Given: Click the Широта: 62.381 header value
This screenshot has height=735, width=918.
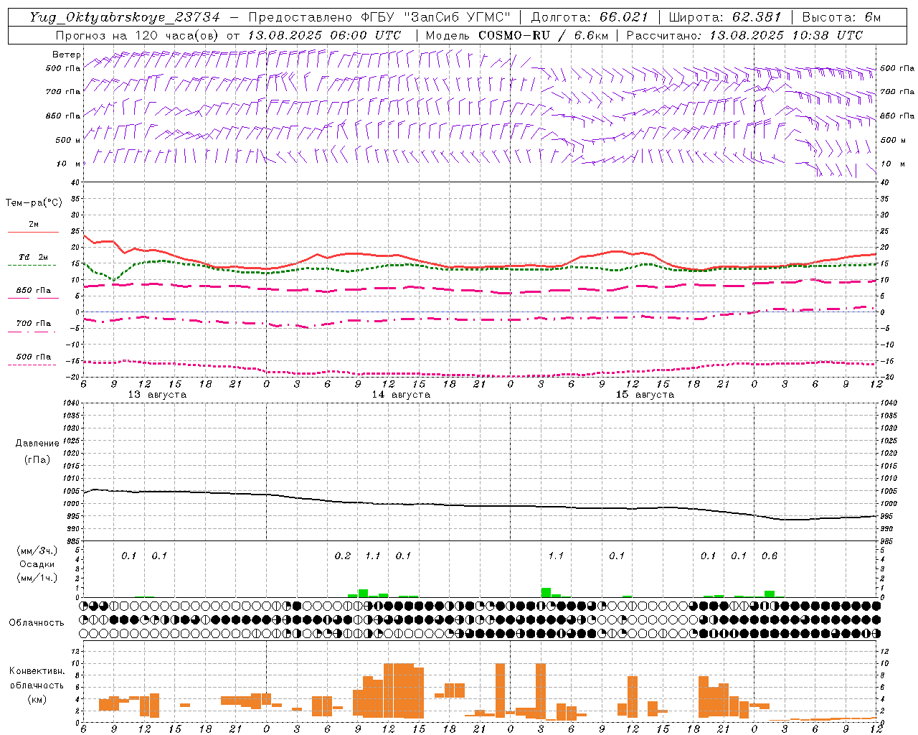Looking at the screenshot, I should tap(724, 17).
